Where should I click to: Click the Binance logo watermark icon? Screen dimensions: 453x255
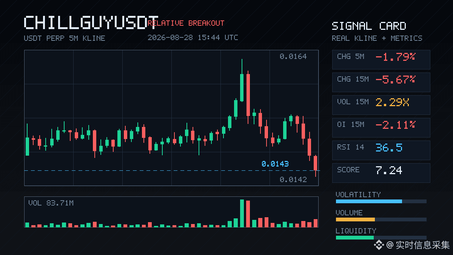(379, 245)
